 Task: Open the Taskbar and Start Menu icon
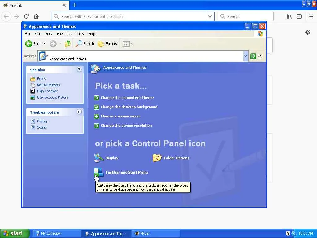pyautogui.click(x=99, y=172)
